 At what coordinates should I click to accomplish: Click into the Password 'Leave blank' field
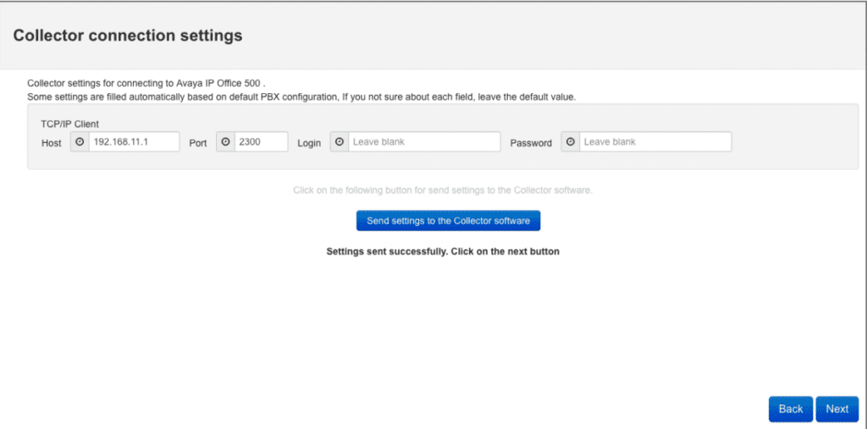coord(655,141)
